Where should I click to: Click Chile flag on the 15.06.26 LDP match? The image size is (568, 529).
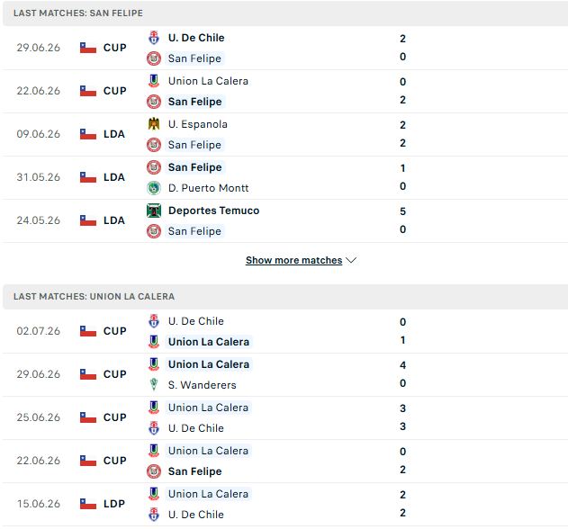88,504
